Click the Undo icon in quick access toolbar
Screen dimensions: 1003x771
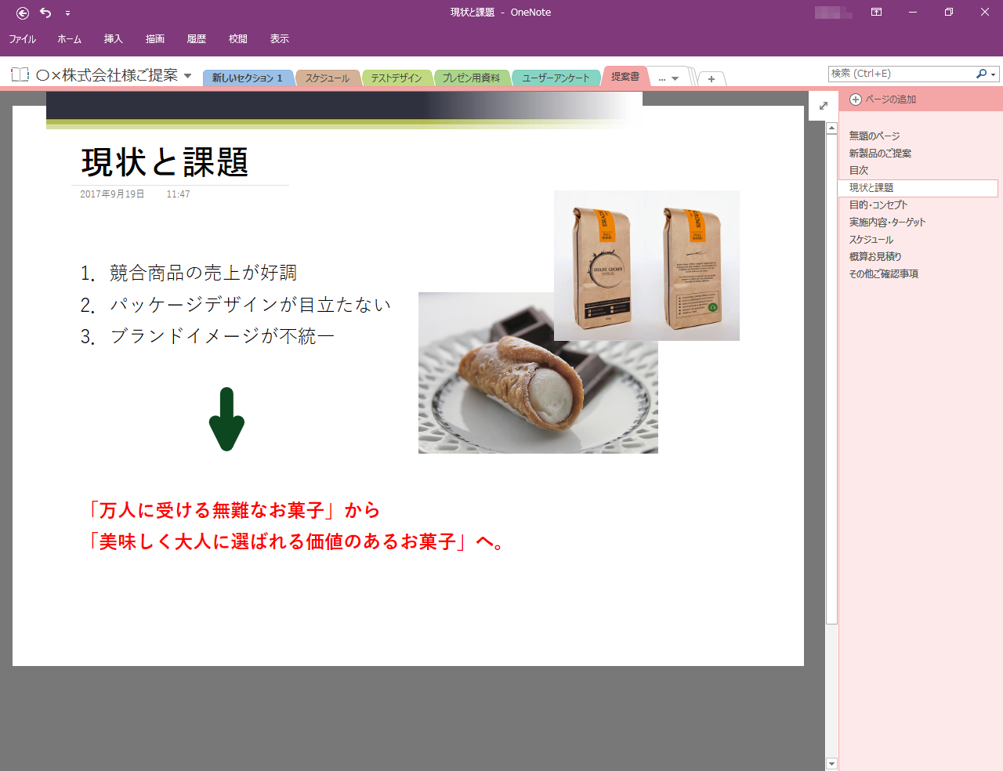[45, 13]
